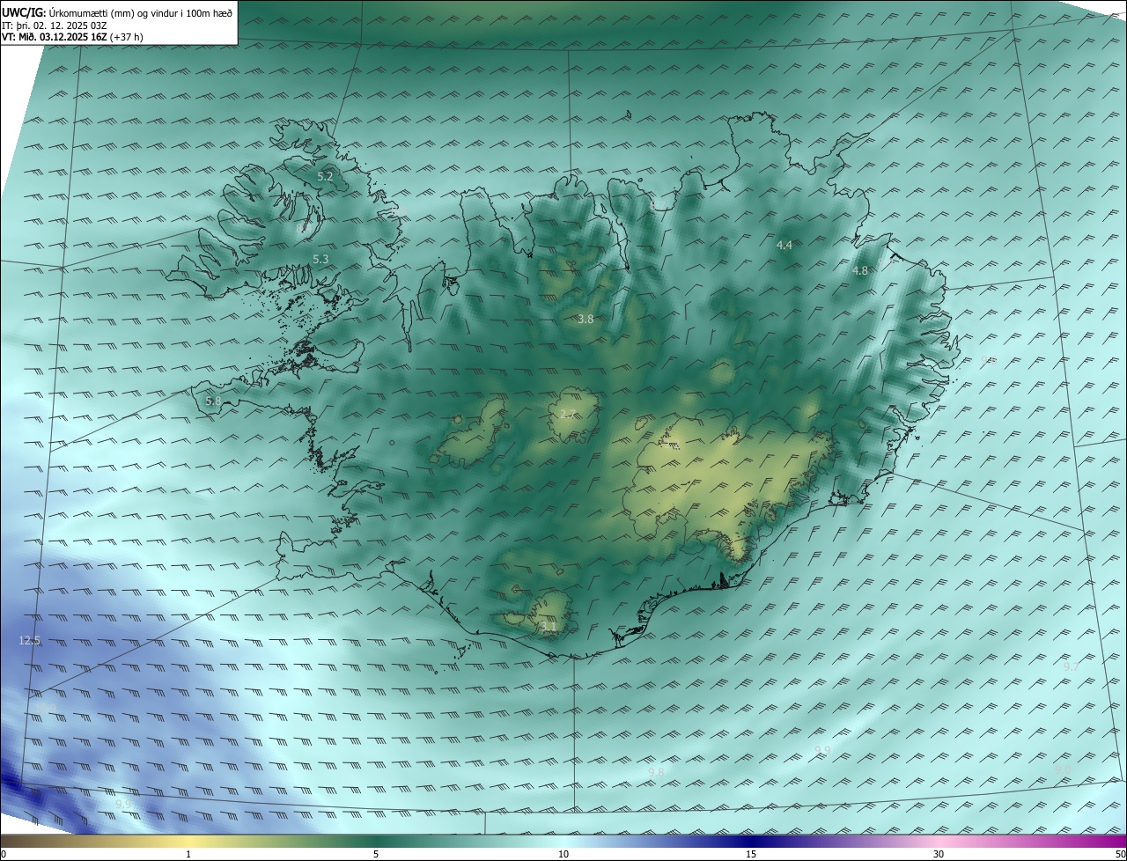Image resolution: width=1127 pixels, height=861 pixels.
Task: Click the 10.9 value label on the map
Action: tap(46, 707)
